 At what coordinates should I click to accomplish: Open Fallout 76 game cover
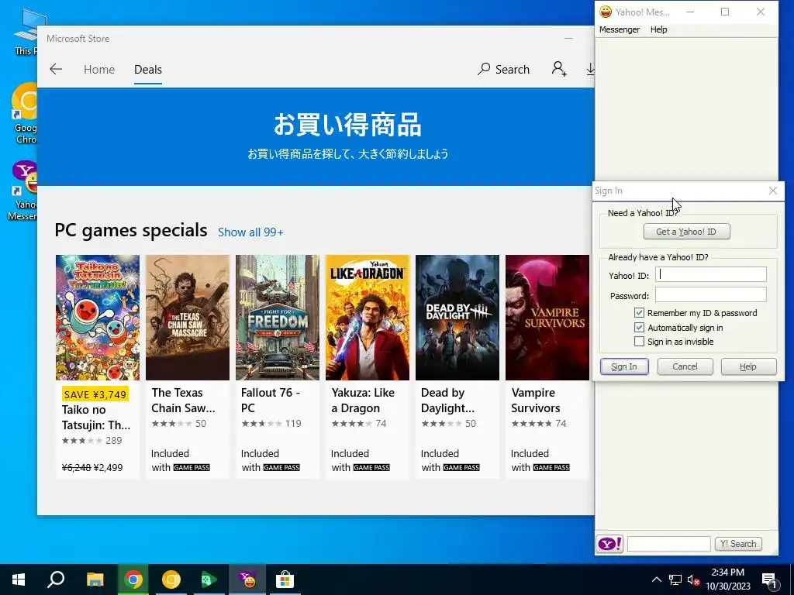point(278,317)
